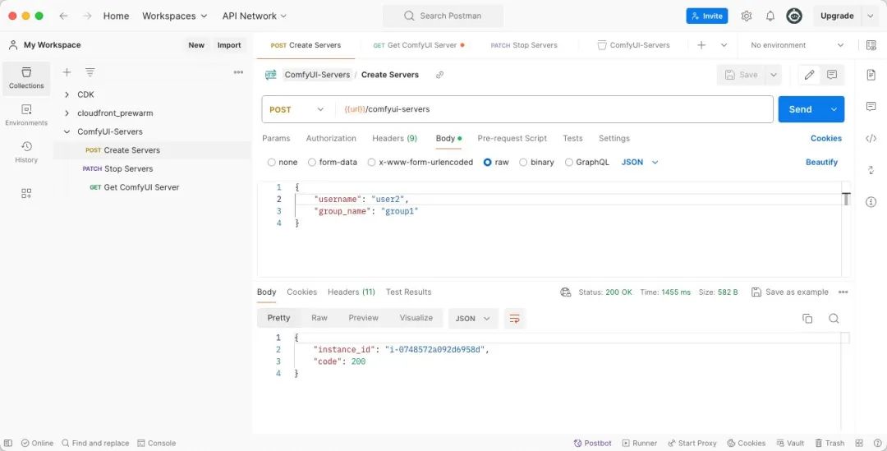Screen dimensions: 887x451
Task: Open the response network globe icon
Action: tap(565, 292)
